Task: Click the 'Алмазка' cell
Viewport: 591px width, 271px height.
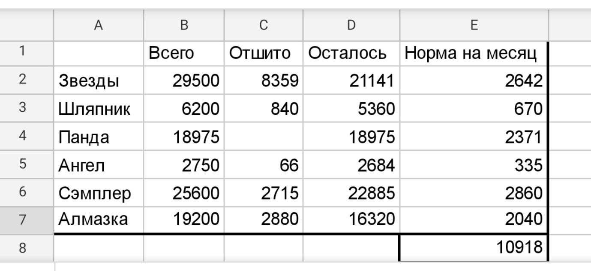Action: tap(99, 219)
